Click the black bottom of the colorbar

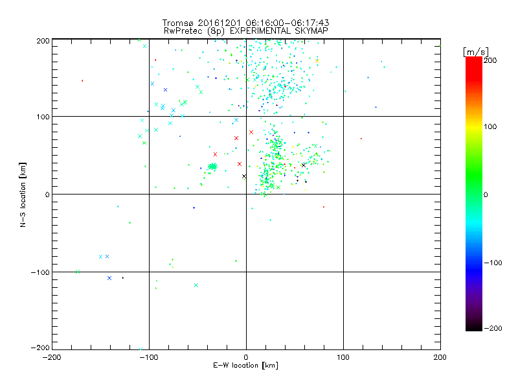tap(474, 327)
